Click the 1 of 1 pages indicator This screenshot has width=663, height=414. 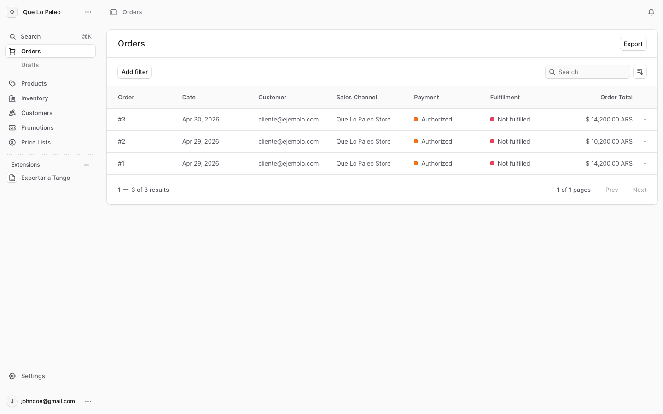574,190
